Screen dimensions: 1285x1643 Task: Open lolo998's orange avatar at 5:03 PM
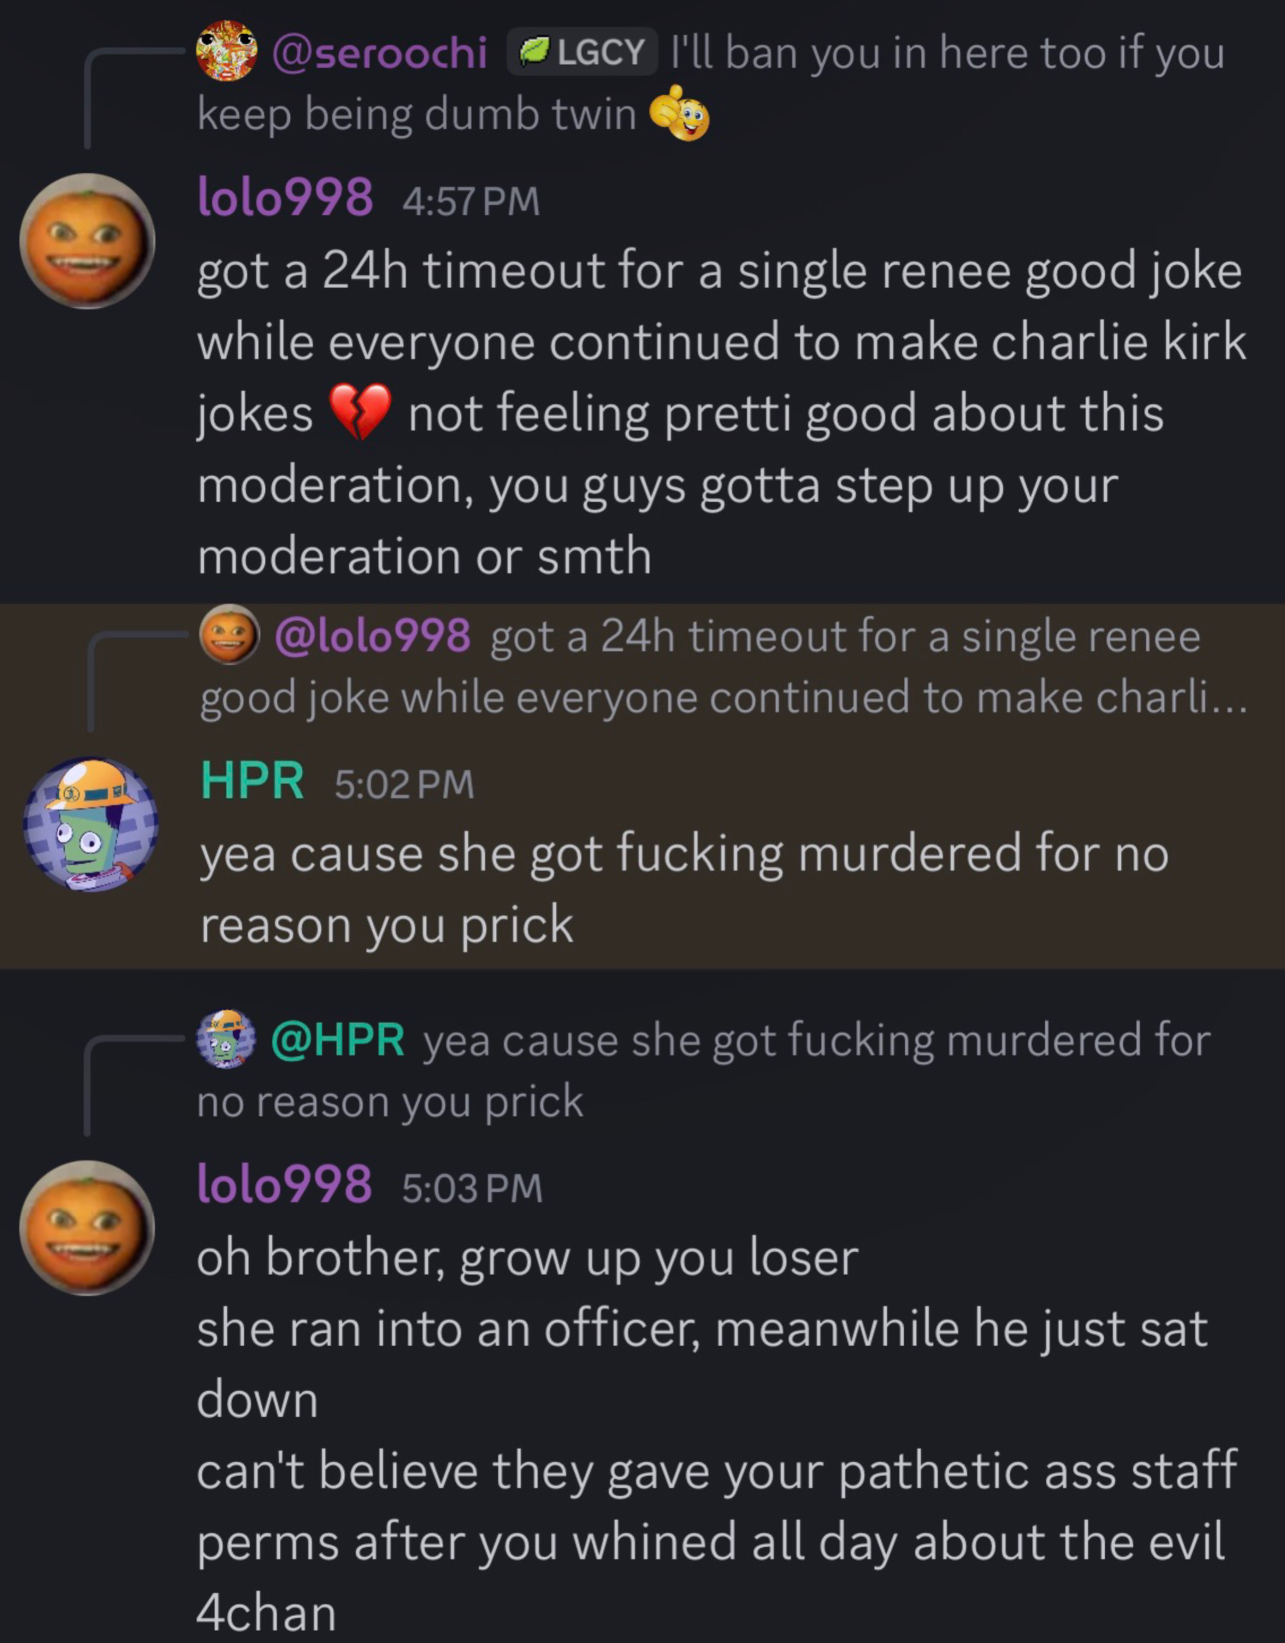(x=87, y=1228)
